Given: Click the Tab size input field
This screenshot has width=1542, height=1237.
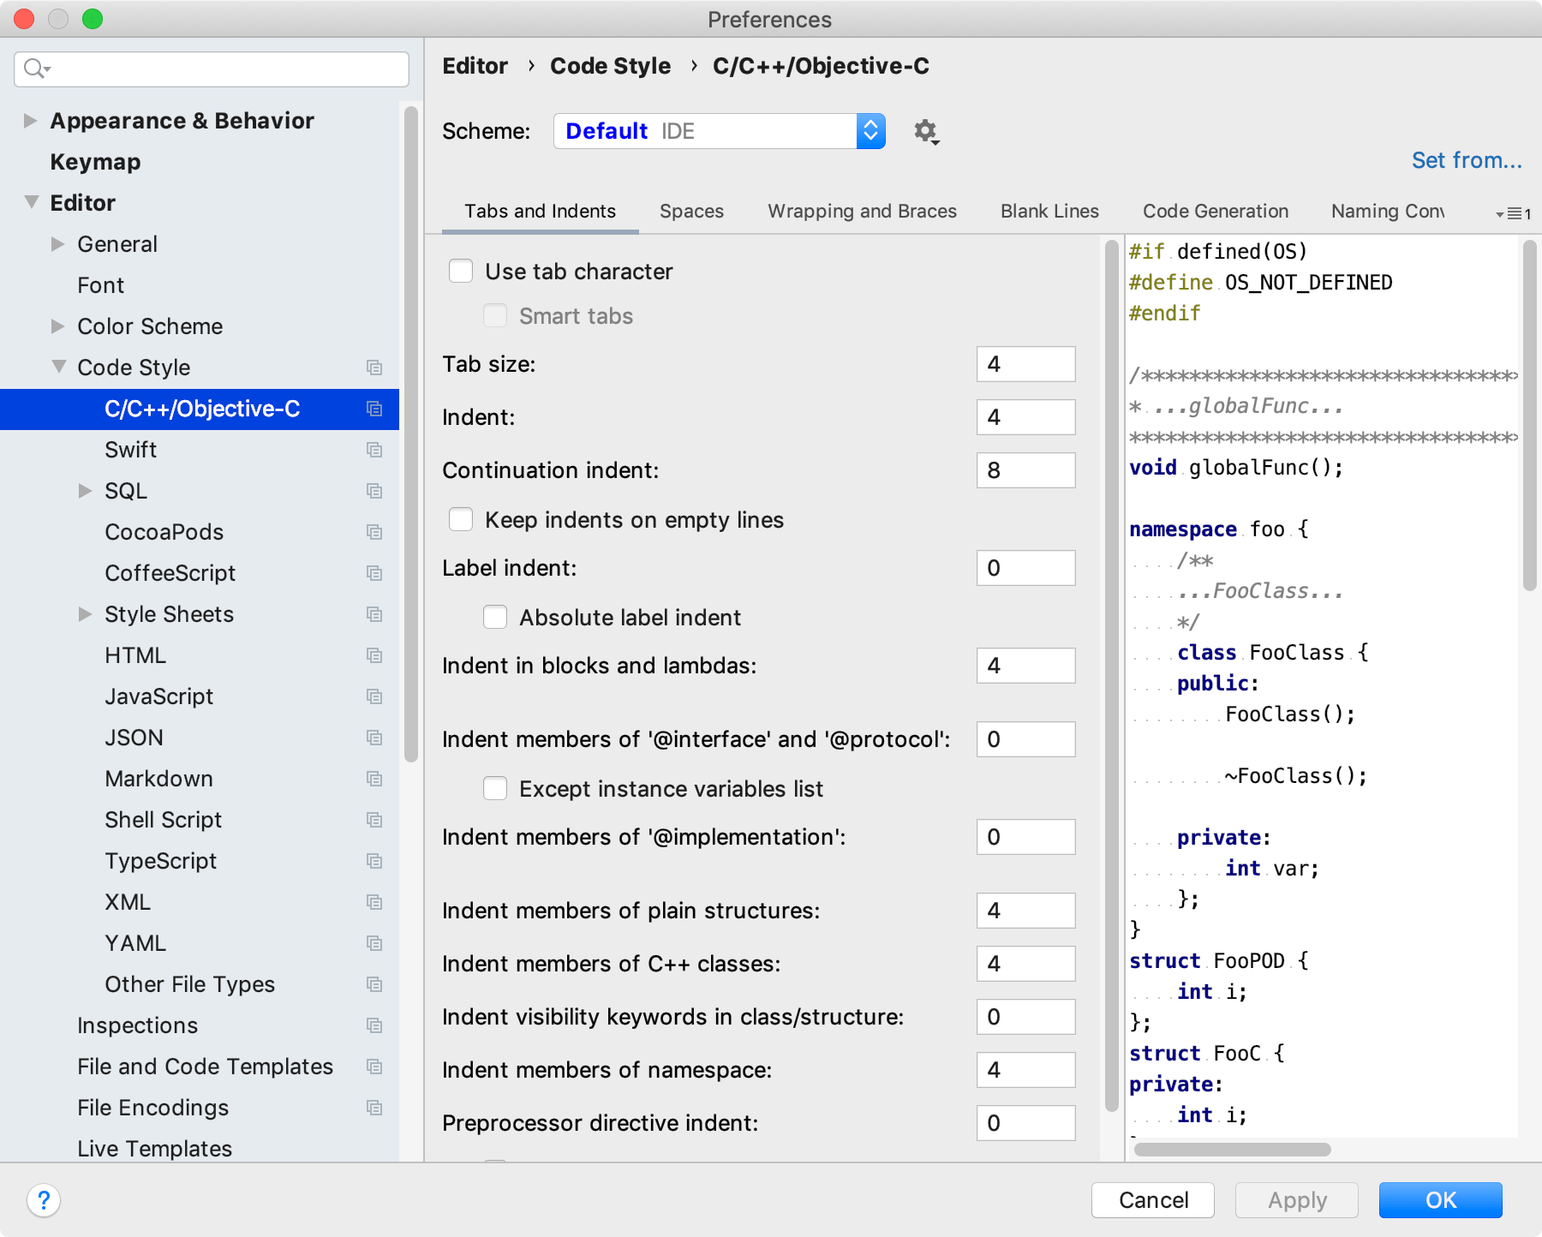Looking at the screenshot, I should pos(1026,364).
